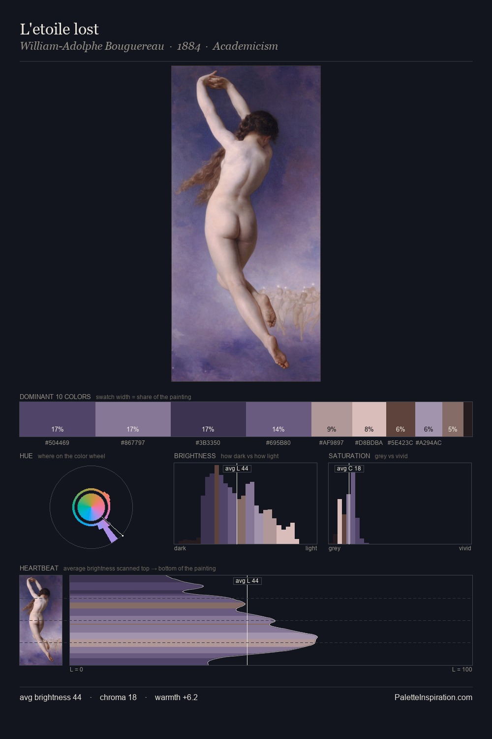
Task: Click the small painting thumbnail beside Heartbeat chart
Action: [x=41, y=620]
